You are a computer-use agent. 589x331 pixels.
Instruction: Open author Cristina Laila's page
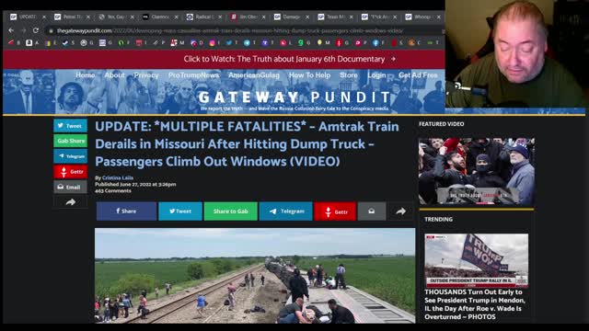(118, 177)
